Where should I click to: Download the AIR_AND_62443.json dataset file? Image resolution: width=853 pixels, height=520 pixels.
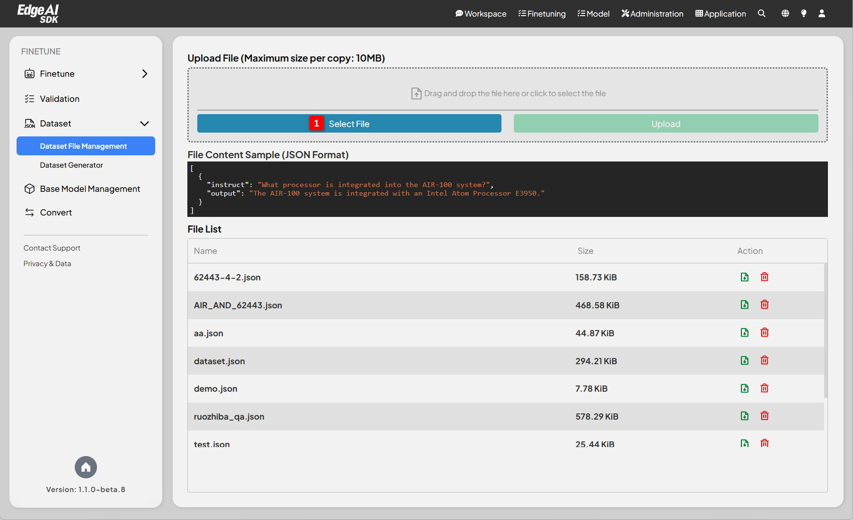click(744, 305)
